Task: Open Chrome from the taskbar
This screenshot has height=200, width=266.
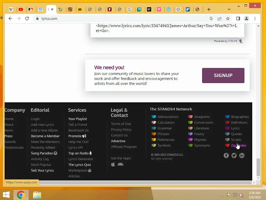Action: 21,195
